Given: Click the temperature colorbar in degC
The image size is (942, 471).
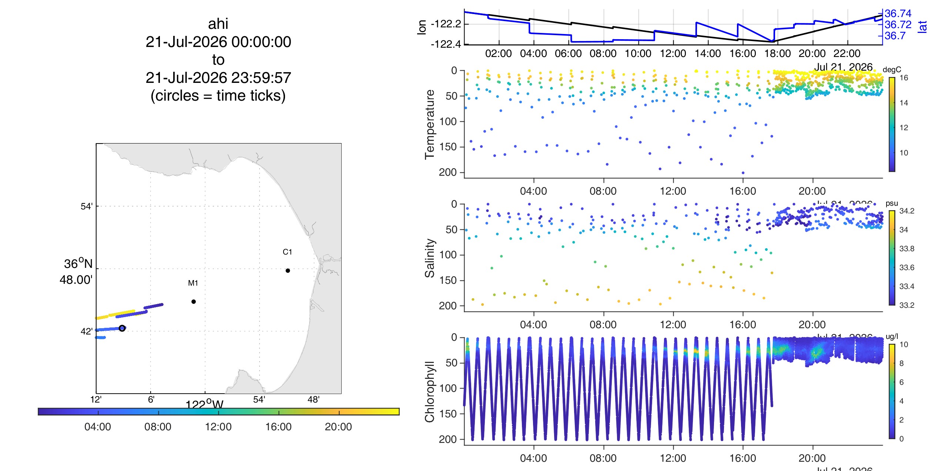Looking at the screenshot, I should click(892, 124).
